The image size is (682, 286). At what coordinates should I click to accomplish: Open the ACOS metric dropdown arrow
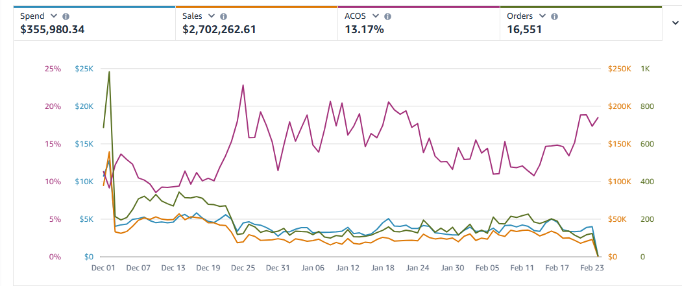pyautogui.click(x=374, y=16)
